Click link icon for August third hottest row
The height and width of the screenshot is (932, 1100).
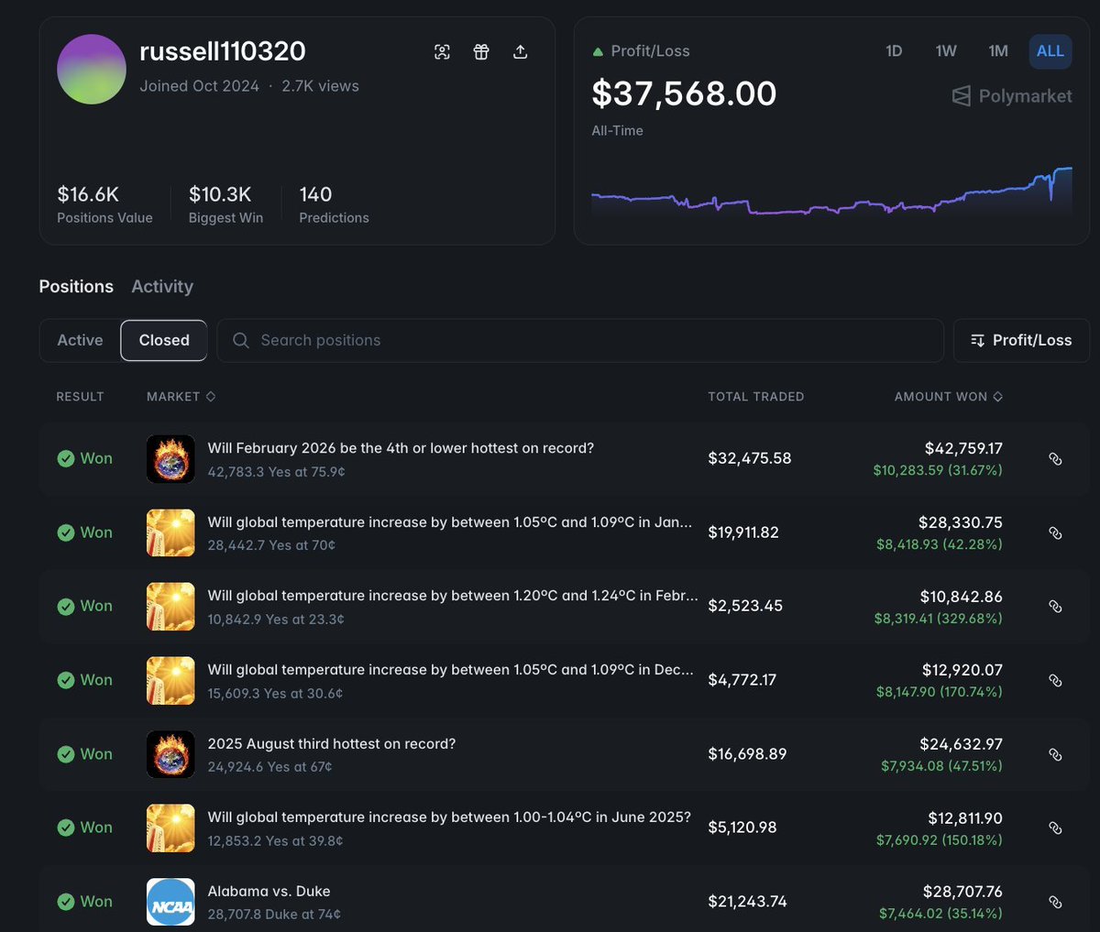pyautogui.click(x=1055, y=754)
